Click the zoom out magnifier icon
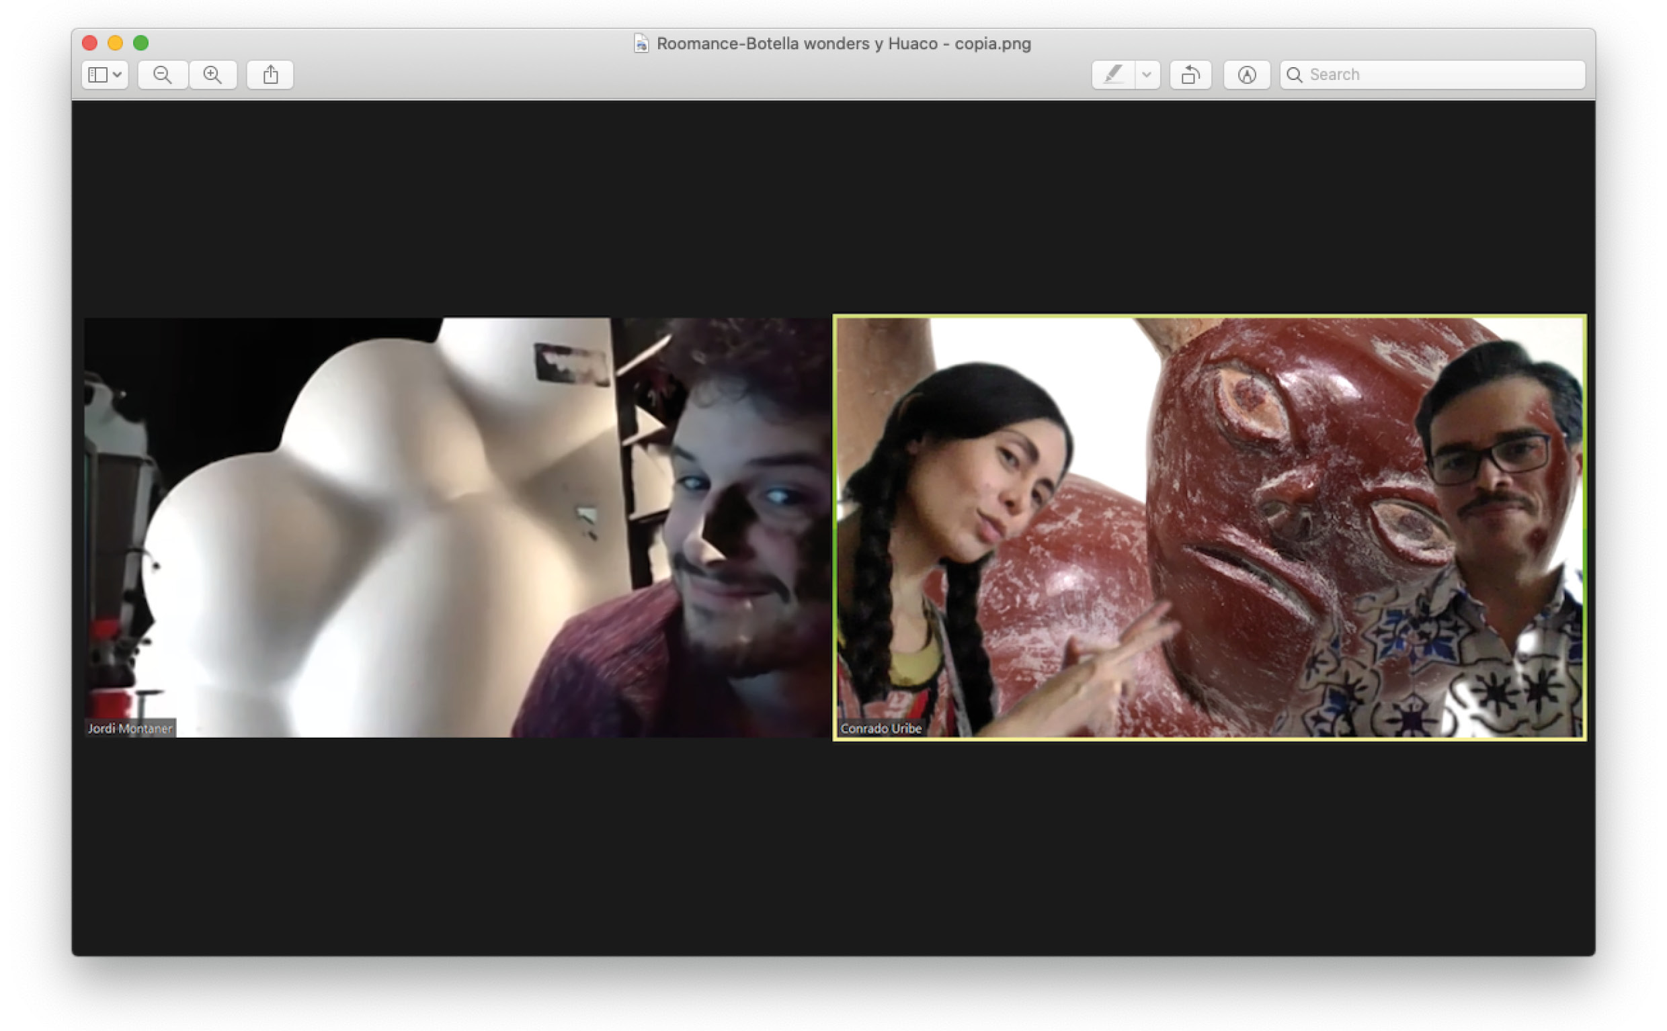Image resolution: width=1667 pixels, height=1031 pixels. [163, 75]
